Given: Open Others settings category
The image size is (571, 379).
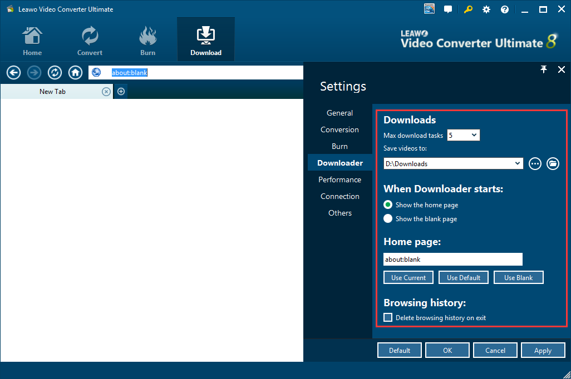Looking at the screenshot, I should 339,213.
